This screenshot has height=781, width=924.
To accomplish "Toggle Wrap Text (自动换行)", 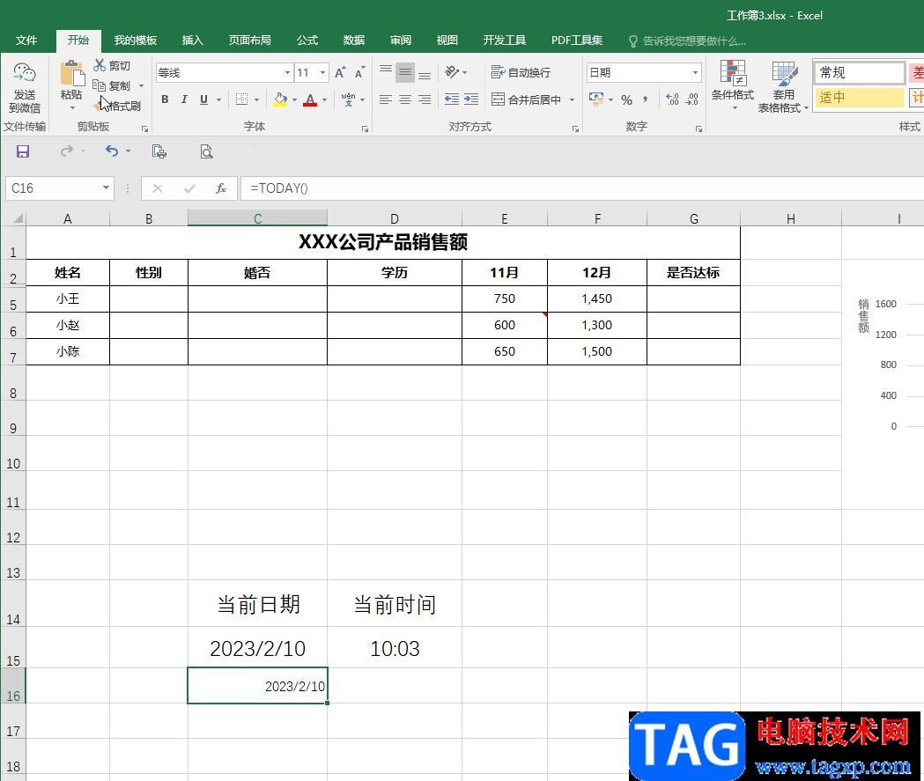I will coord(521,72).
